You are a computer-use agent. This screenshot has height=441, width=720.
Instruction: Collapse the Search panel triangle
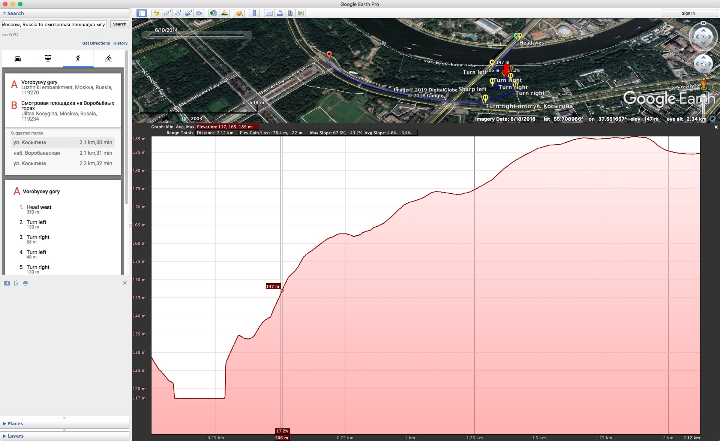point(4,13)
